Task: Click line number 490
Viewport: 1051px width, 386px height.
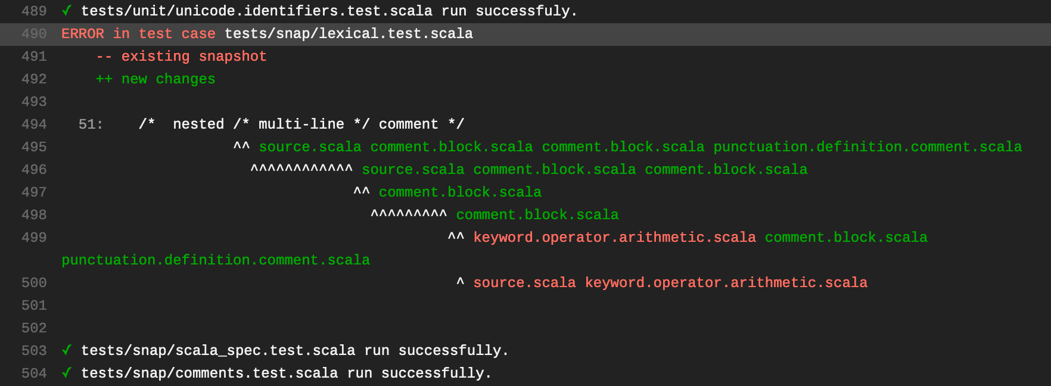Action: pyautogui.click(x=34, y=34)
